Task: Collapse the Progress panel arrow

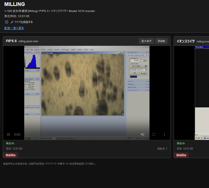Action: (37, 71)
